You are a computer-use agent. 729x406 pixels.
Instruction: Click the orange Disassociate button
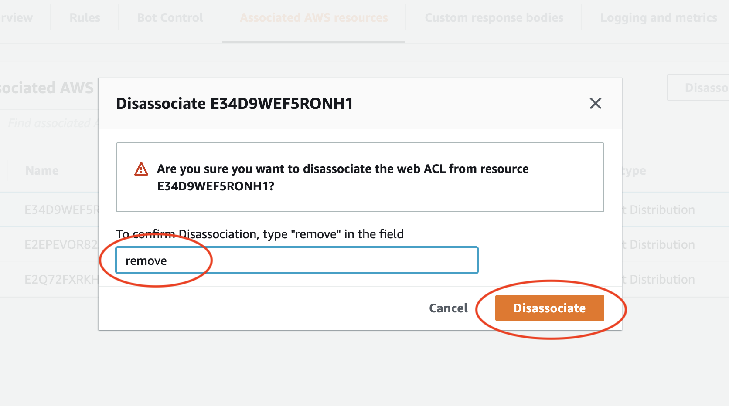pyautogui.click(x=549, y=308)
